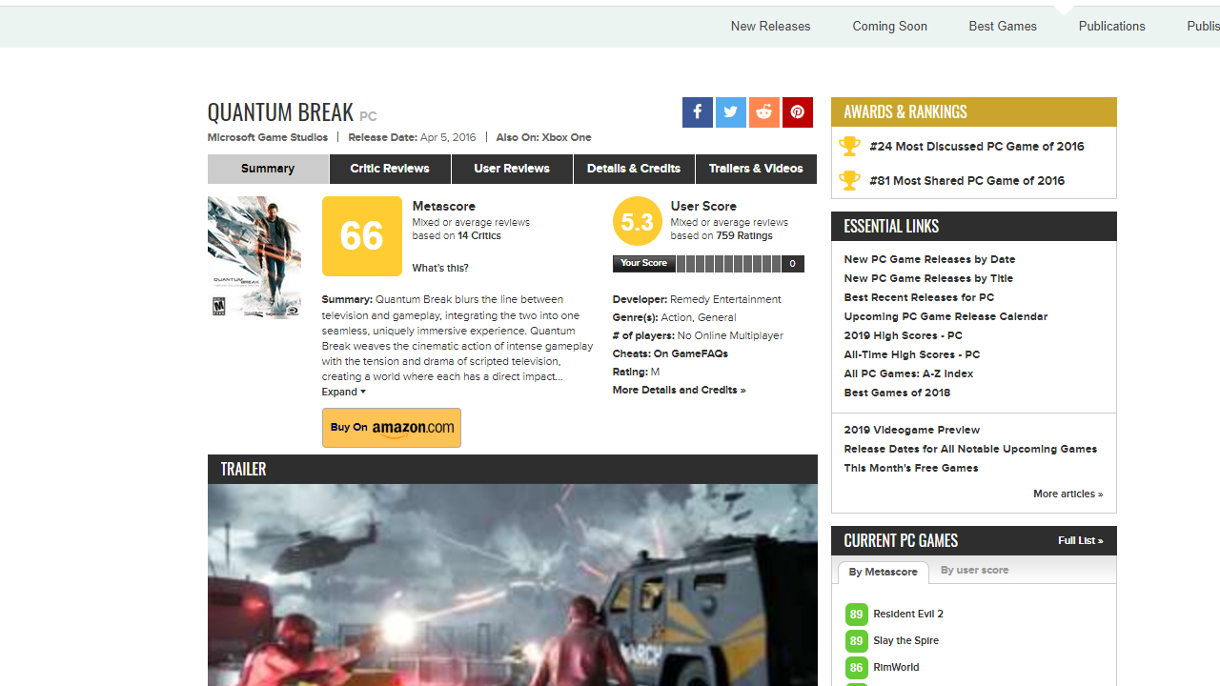Viewport: 1220px width, 686px height.
Task: Open What's this? Metascore explanation
Action: (440, 268)
